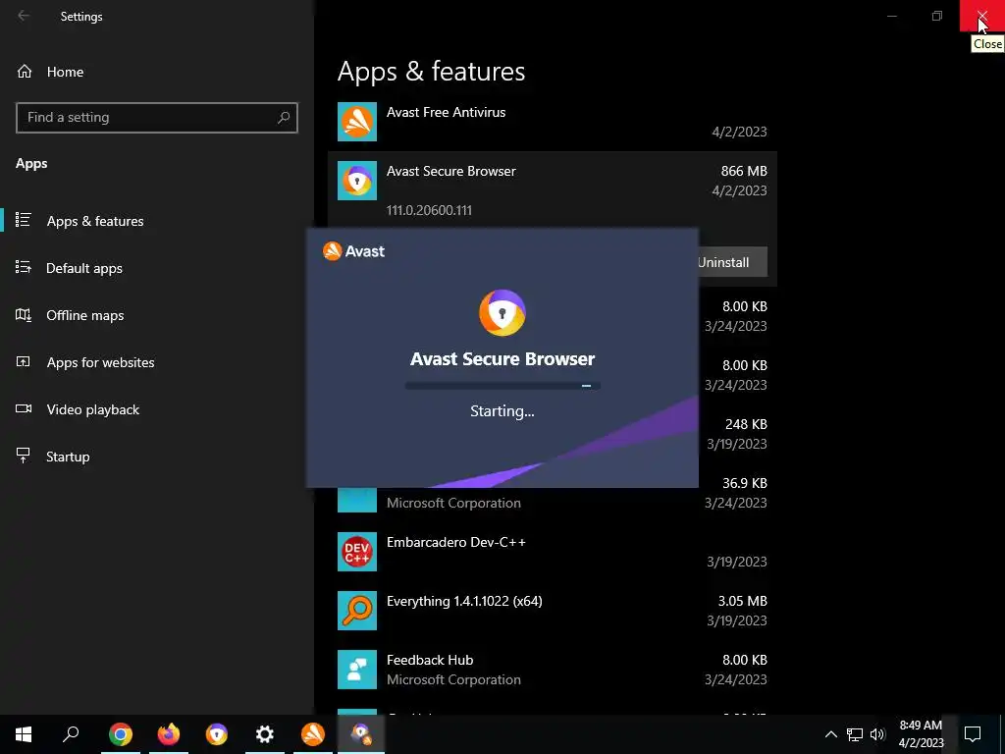The height and width of the screenshot is (754, 1005).
Task: Open Default apps settings
Action: pos(157,268)
